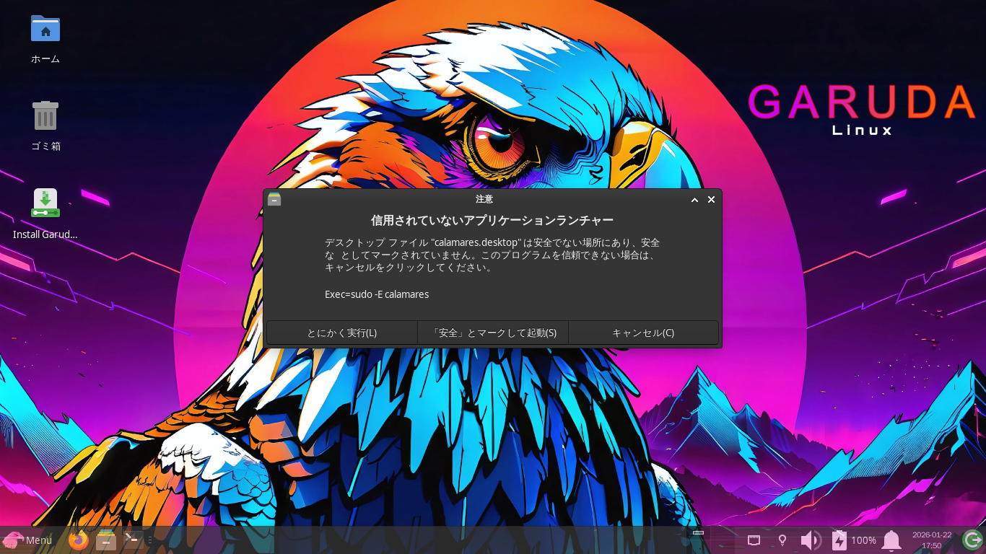Select the Install Garuda desktop launcher icon
The width and height of the screenshot is (986, 554).
45,203
